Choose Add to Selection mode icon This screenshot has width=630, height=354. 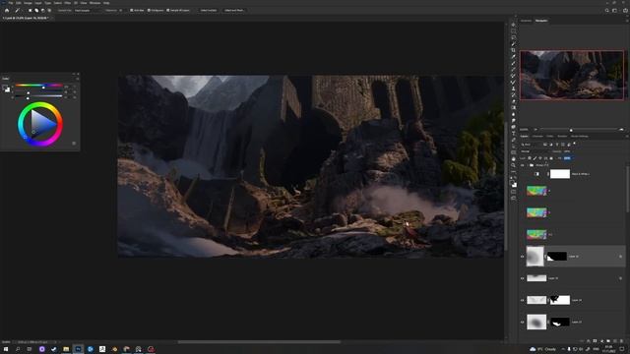pos(36,11)
